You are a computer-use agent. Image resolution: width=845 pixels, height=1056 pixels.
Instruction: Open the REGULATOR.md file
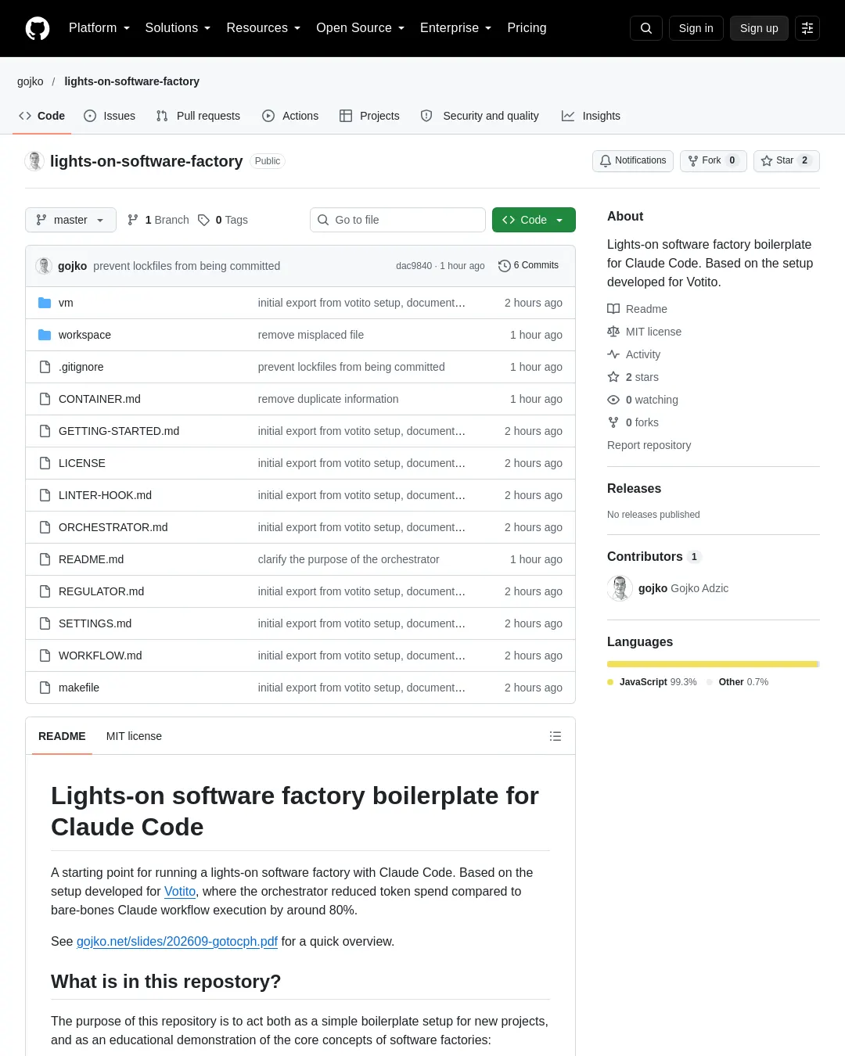102,591
